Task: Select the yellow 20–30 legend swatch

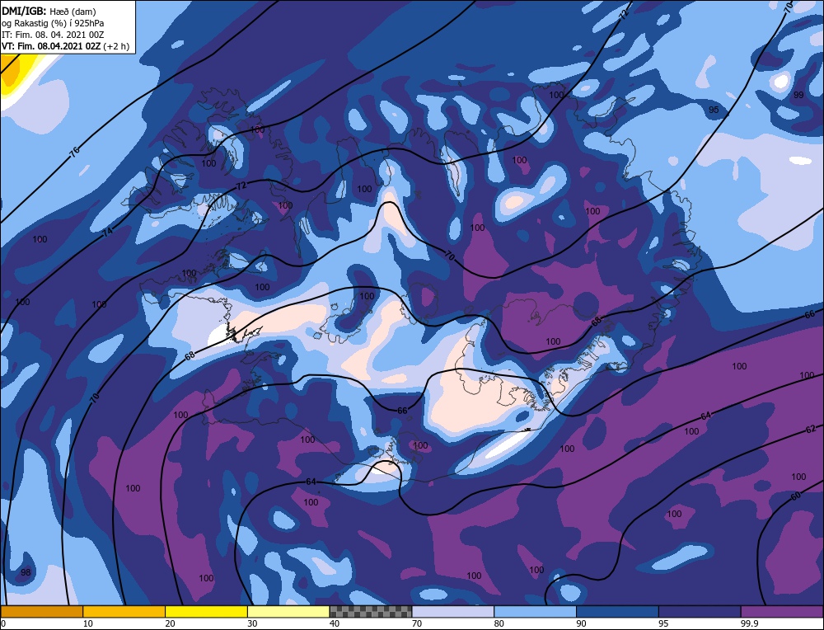Action: pyautogui.click(x=207, y=611)
